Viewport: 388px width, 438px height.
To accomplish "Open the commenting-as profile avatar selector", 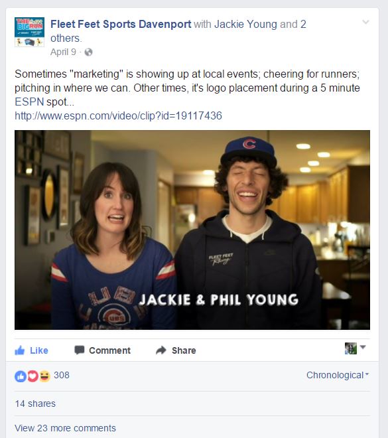I will coord(355,348).
